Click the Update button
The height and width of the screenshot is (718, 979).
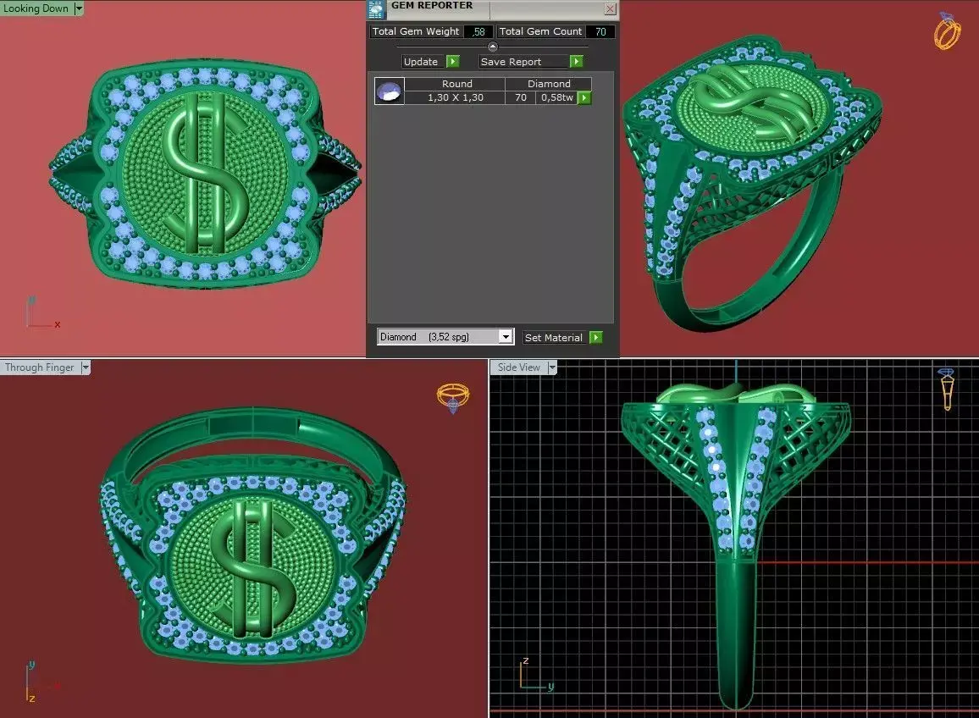[423, 61]
